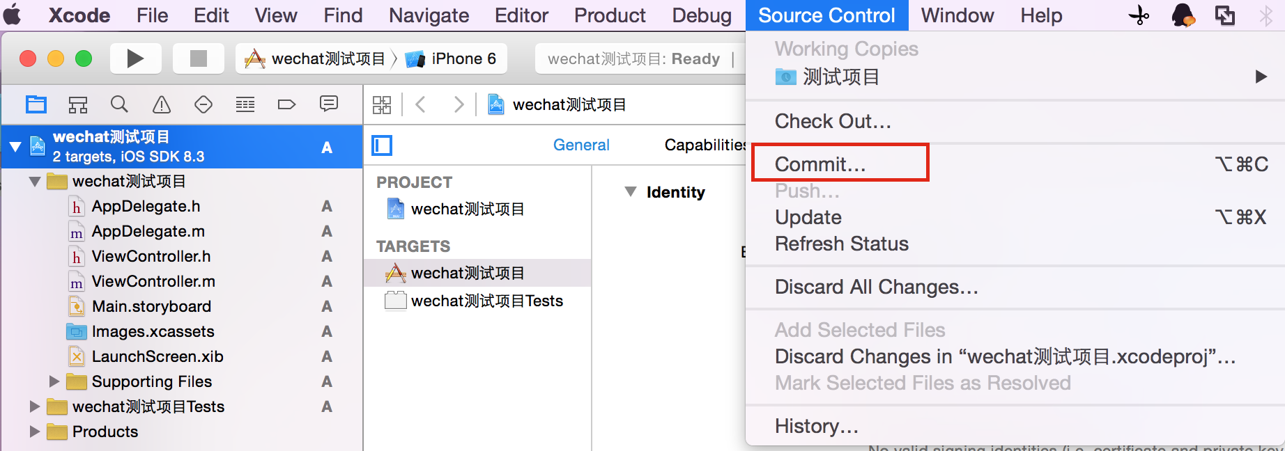The image size is (1285, 451).
Task: Show the Symbol navigator
Action: click(78, 105)
